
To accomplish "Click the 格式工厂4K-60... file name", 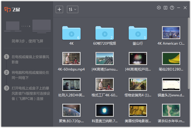I will pyautogui.click(x=104, y=95).
